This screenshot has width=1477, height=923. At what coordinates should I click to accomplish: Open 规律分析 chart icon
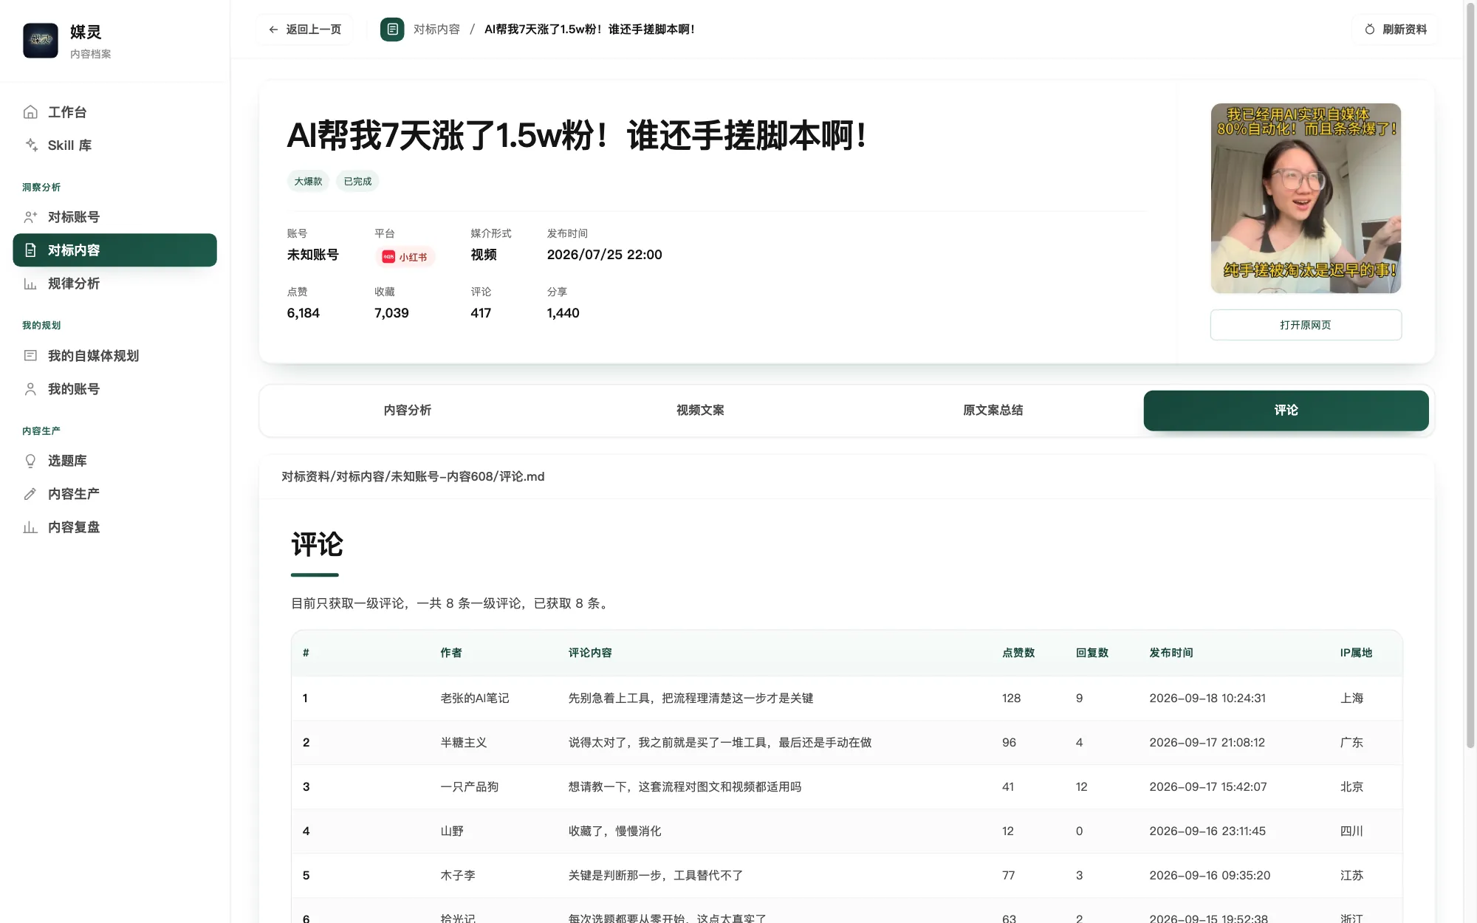pos(30,284)
